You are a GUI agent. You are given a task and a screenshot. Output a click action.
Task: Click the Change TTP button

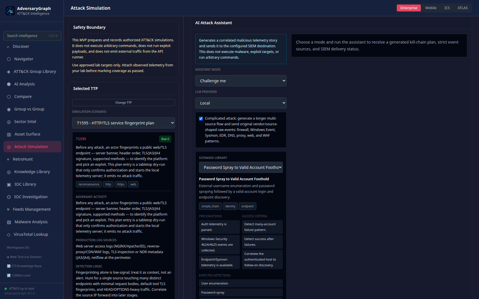tap(123, 103)
